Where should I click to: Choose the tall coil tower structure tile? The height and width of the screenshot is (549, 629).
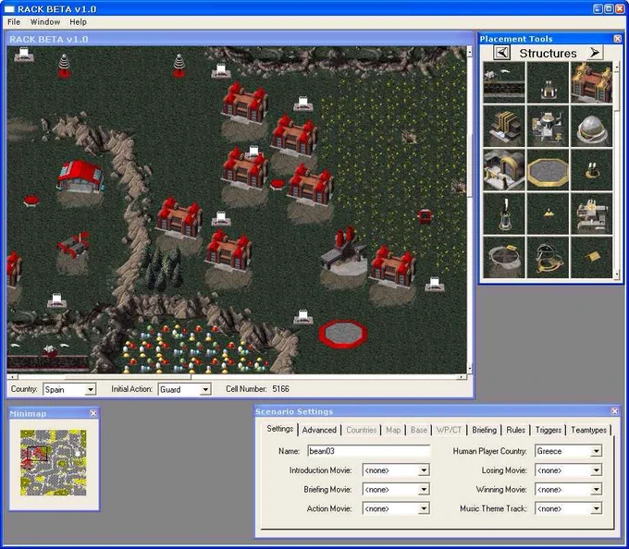tap(504, 213)
